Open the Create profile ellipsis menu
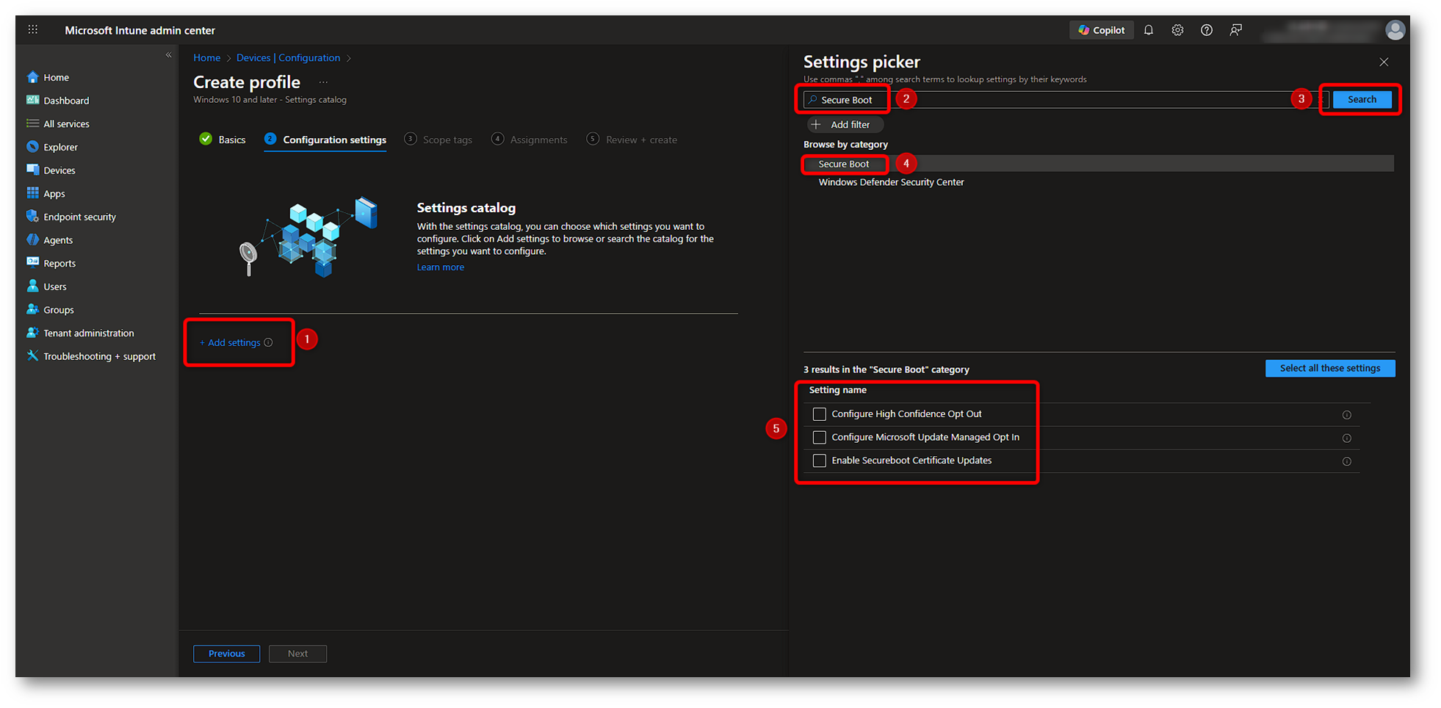 (323, 82)
